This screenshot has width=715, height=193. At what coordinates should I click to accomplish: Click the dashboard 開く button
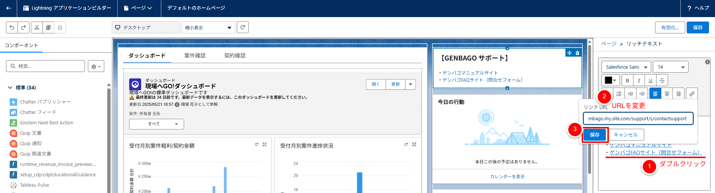point(376,84)
